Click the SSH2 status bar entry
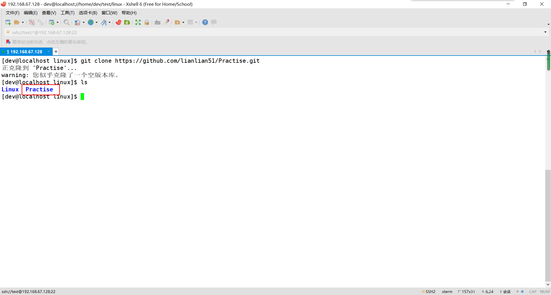Viewport: 551px width, 295px height. point(428,292)
